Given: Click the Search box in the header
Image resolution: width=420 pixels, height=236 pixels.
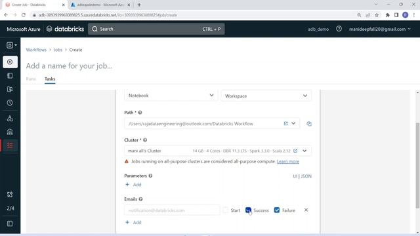Looking at the screenshot, I should click(156, 29).
